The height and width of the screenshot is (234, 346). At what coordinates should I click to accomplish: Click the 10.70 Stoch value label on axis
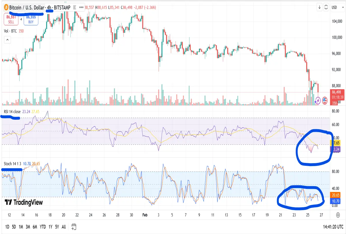click(336, 201)
